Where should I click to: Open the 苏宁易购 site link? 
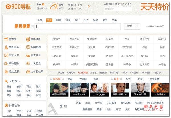(x=127, y=47)
